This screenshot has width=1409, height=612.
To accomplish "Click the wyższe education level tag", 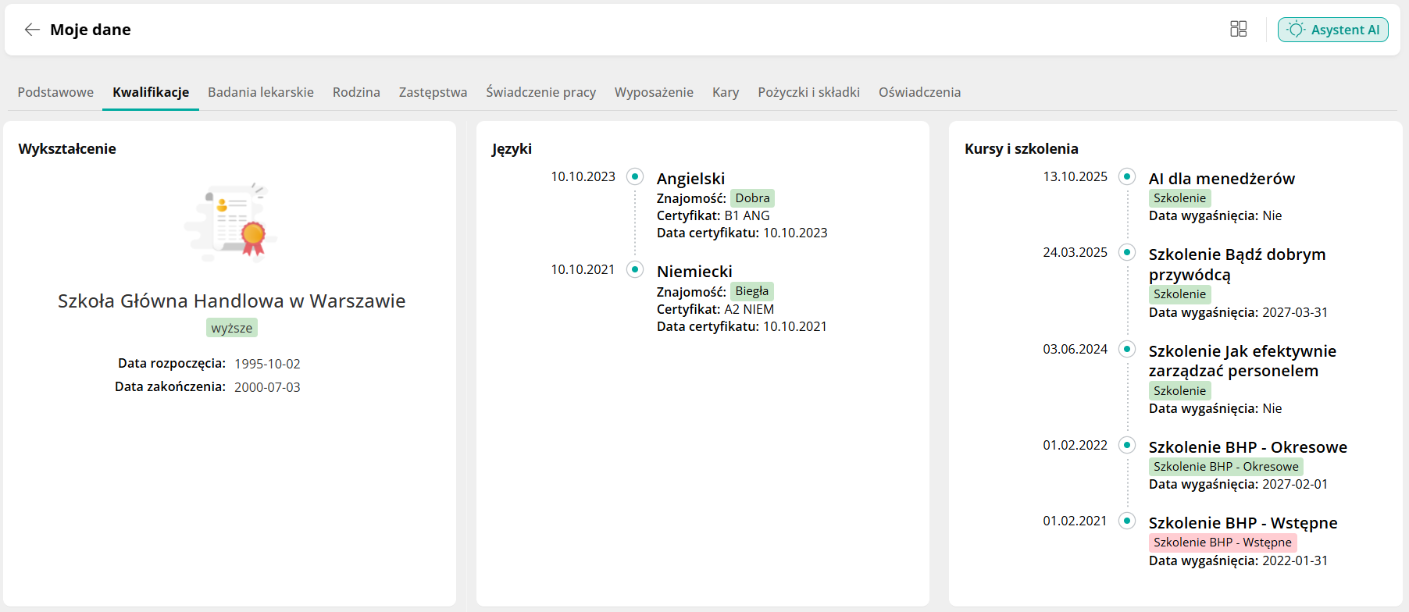I will coord(232,328).
